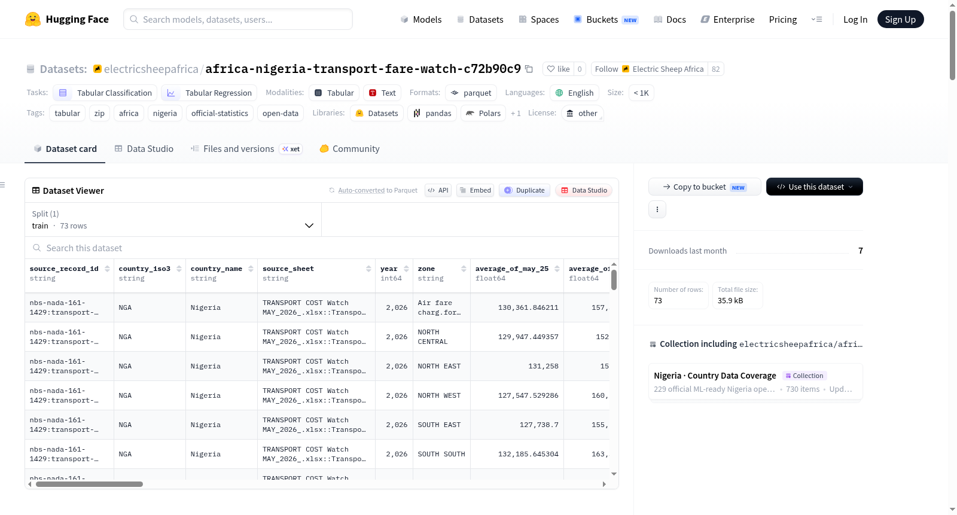The image size is (957, 515).
Task: Sort by source_record_id column sort icon
Action: (x=108, y=269)
